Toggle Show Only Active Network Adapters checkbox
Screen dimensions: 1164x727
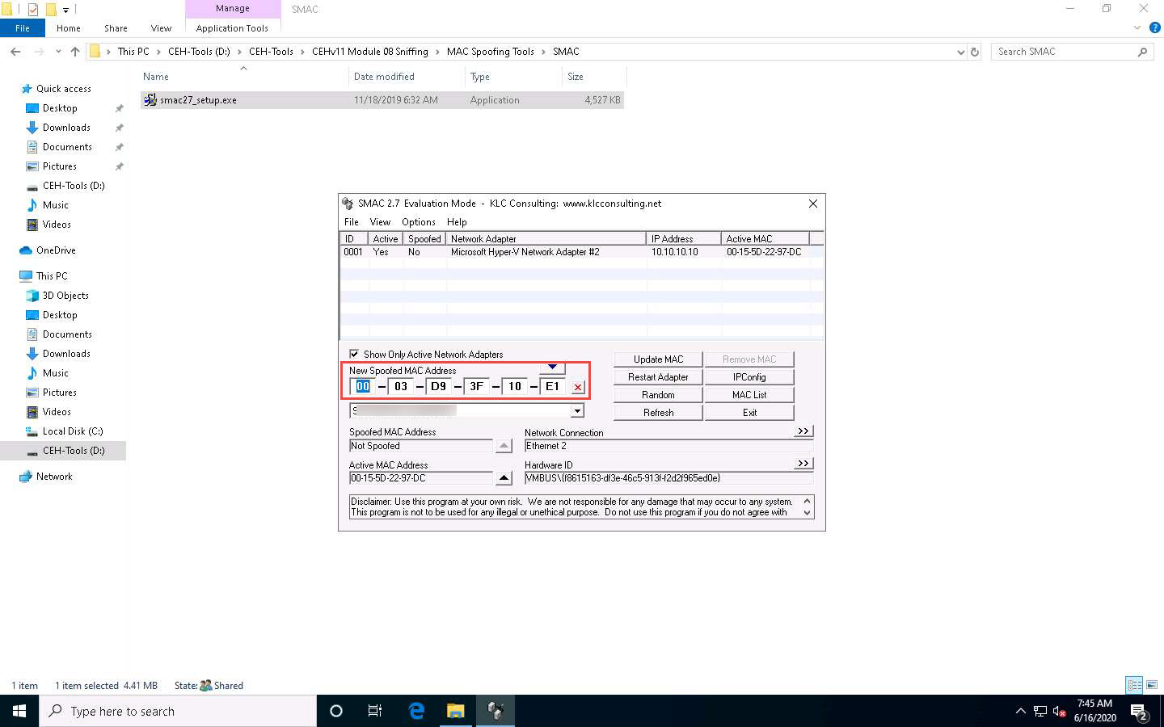(x=354, y=354)
